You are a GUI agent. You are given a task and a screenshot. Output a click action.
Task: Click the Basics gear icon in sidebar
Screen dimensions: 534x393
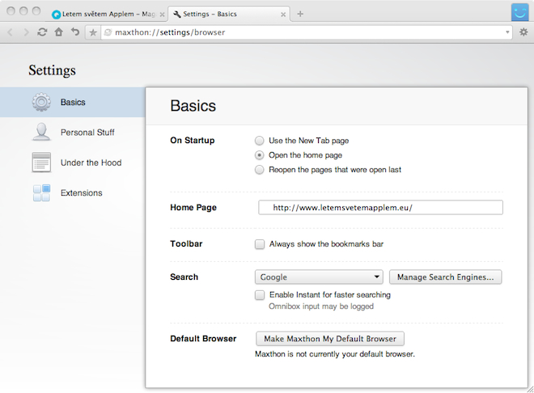coord(41,102)
